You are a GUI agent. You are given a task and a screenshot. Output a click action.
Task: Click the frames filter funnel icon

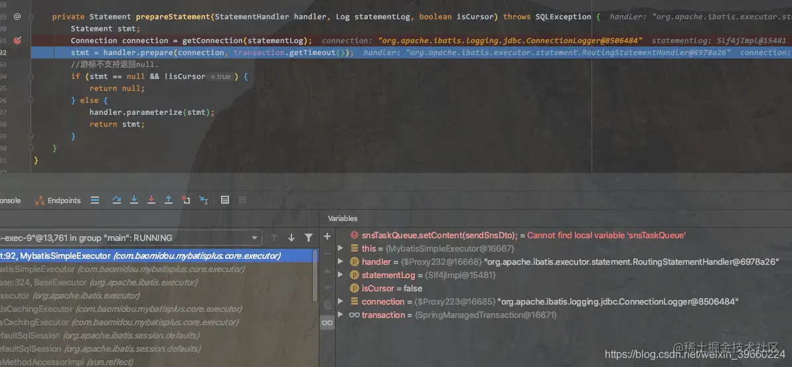pyautogui.click(x=309, y=238)
